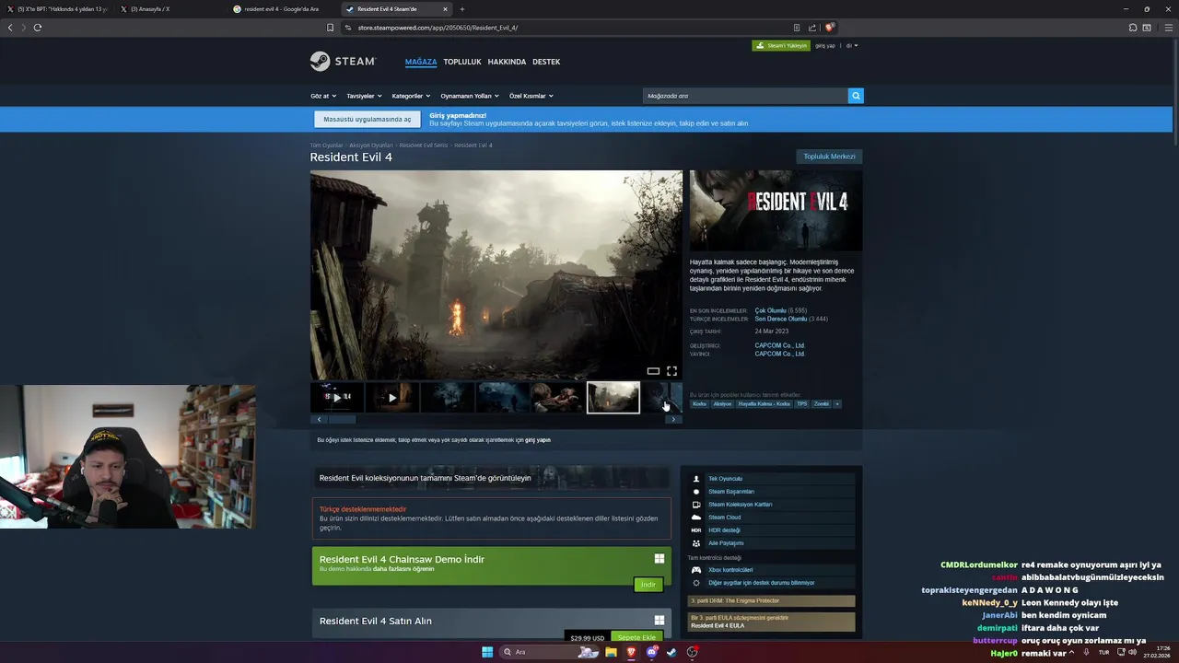Open fullscreen view of the screenshot

tap(671, 371)
